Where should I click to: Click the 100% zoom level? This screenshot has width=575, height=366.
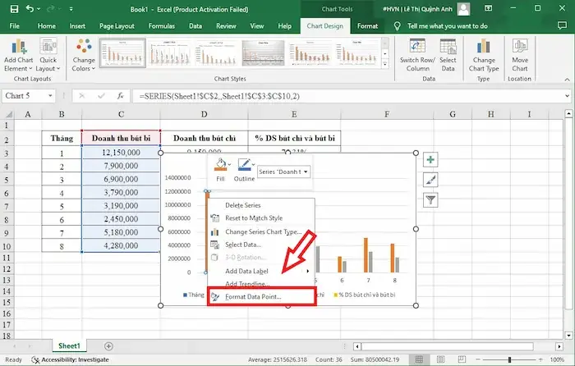click(x=557, y=359)
